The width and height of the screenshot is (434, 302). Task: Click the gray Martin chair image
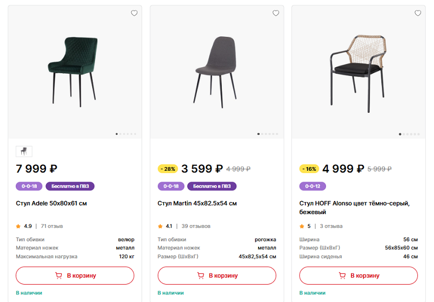tap(216, 69)
